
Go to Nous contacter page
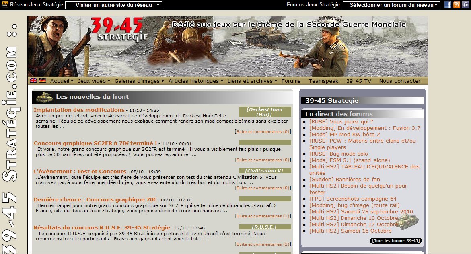pos(399,81)
